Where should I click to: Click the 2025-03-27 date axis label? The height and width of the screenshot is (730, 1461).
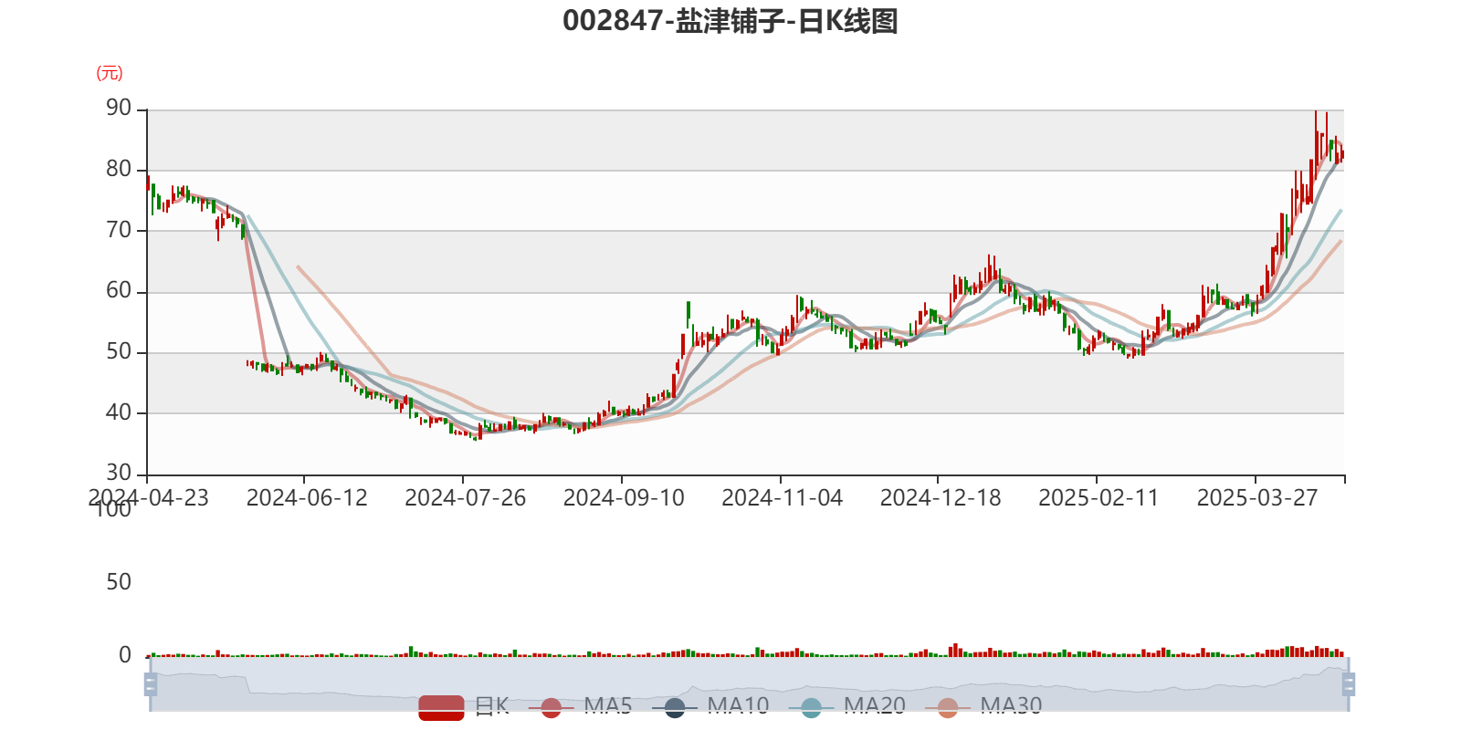tap(1257, 498)
